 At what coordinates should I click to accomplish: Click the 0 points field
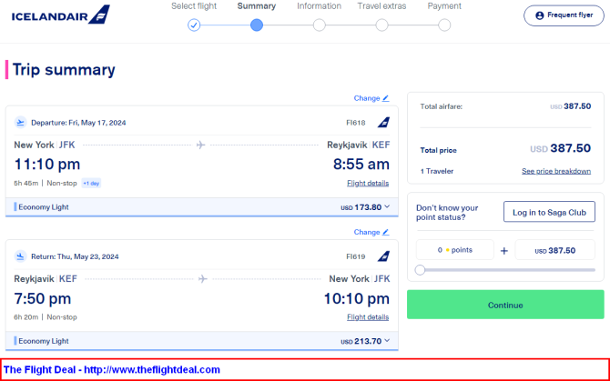[x=455, y=250]
